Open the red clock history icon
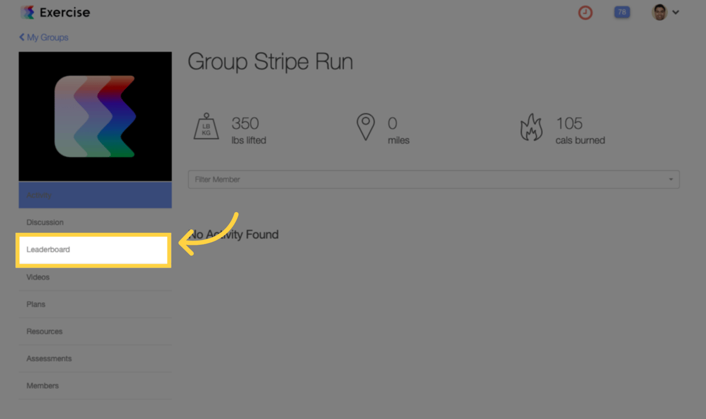Image resolution: width=706 pixels, height=419 pixels. (585, 12)
